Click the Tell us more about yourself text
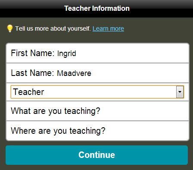The height and width of the screenshot is (170, 193). click(x=53, y=28)
